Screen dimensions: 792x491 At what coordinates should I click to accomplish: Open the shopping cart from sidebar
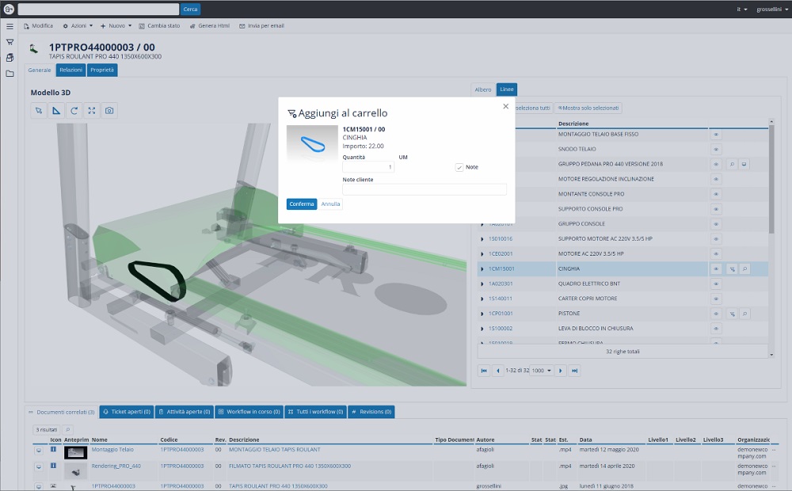pos(10,42)
